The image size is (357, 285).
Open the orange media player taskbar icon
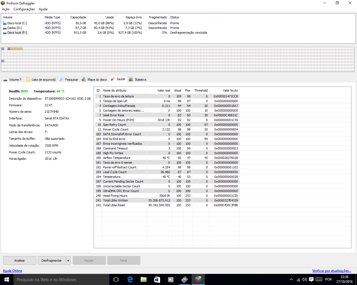point(171,279)
